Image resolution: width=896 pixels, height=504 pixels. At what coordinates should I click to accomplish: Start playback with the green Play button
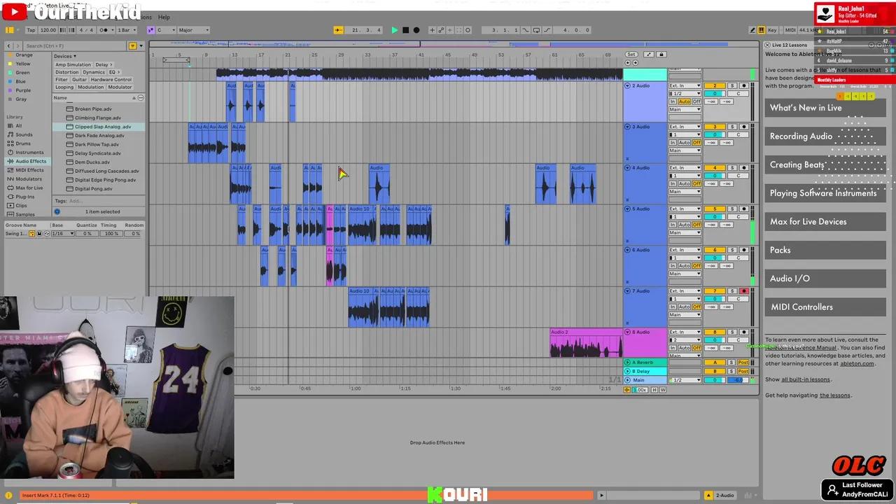point(394,30)
